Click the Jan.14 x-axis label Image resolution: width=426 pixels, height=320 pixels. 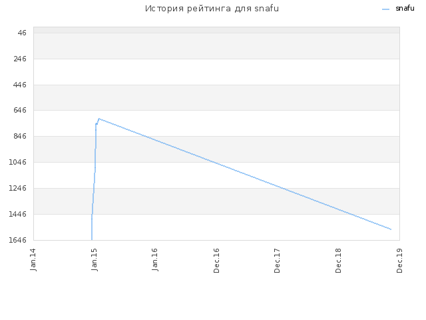pos(33,259)
